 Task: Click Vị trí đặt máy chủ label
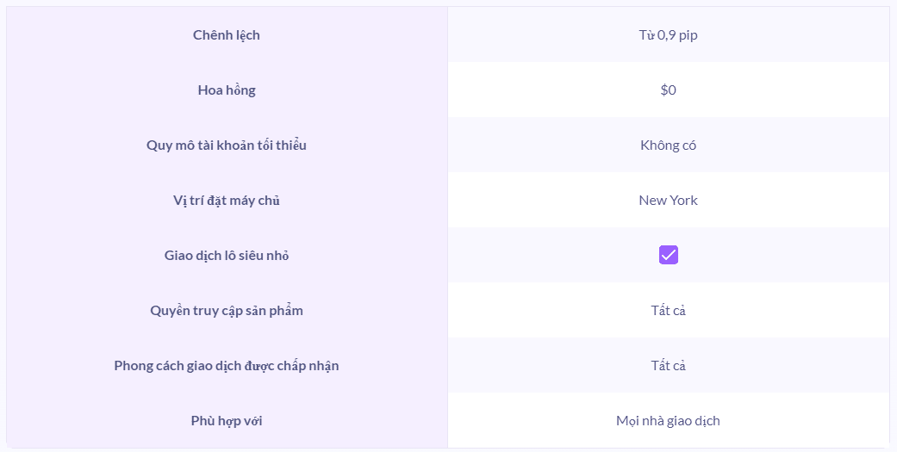coord(227,201)
